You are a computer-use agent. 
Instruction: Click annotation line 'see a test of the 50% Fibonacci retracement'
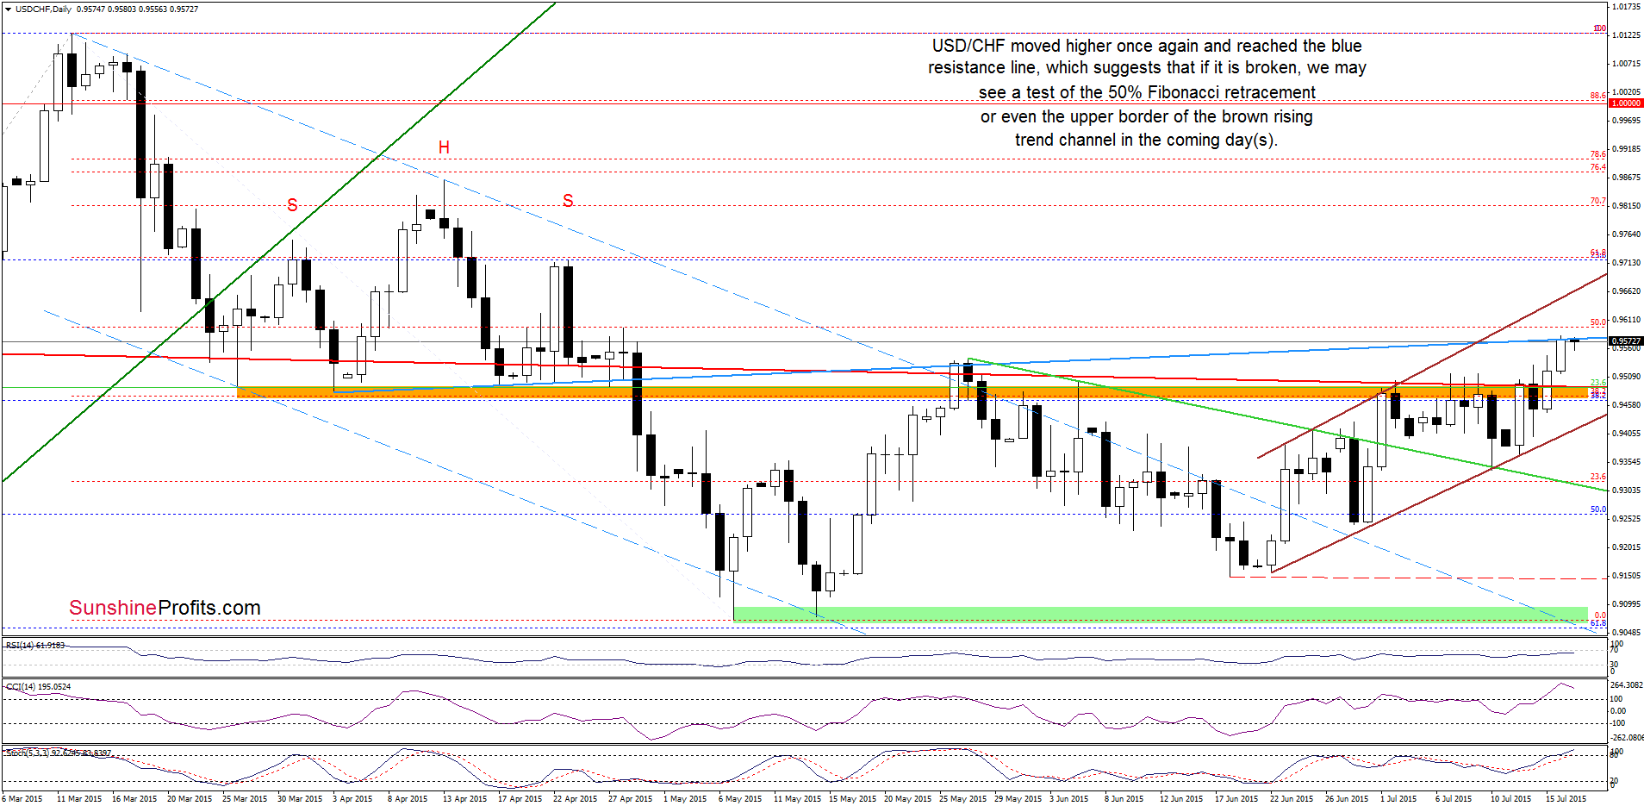1147,92
